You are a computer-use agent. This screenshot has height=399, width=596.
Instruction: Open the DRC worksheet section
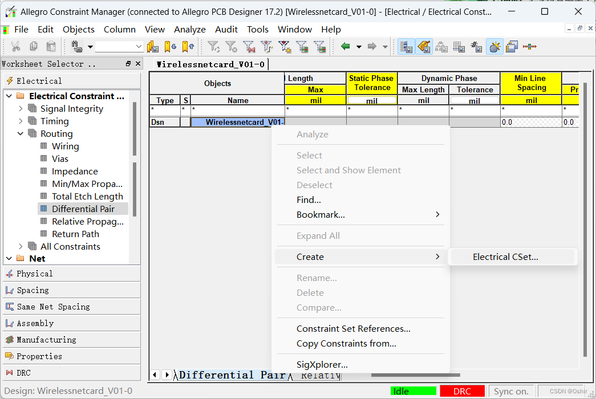click(24, 373)
